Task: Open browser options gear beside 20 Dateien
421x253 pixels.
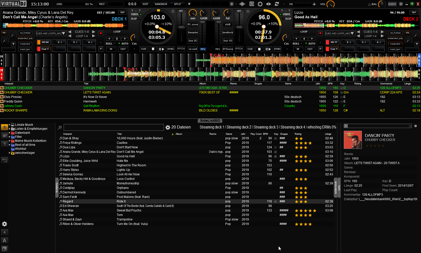Action: (x=168, y=128)
